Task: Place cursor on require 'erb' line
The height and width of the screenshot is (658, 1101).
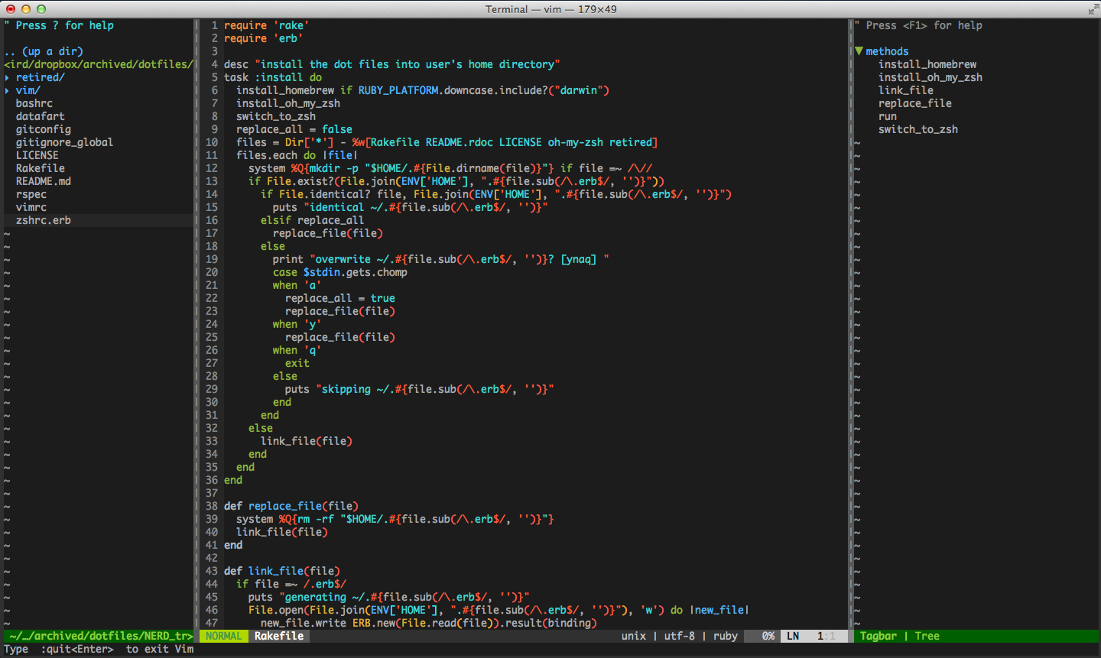Action: click(264, 38)
